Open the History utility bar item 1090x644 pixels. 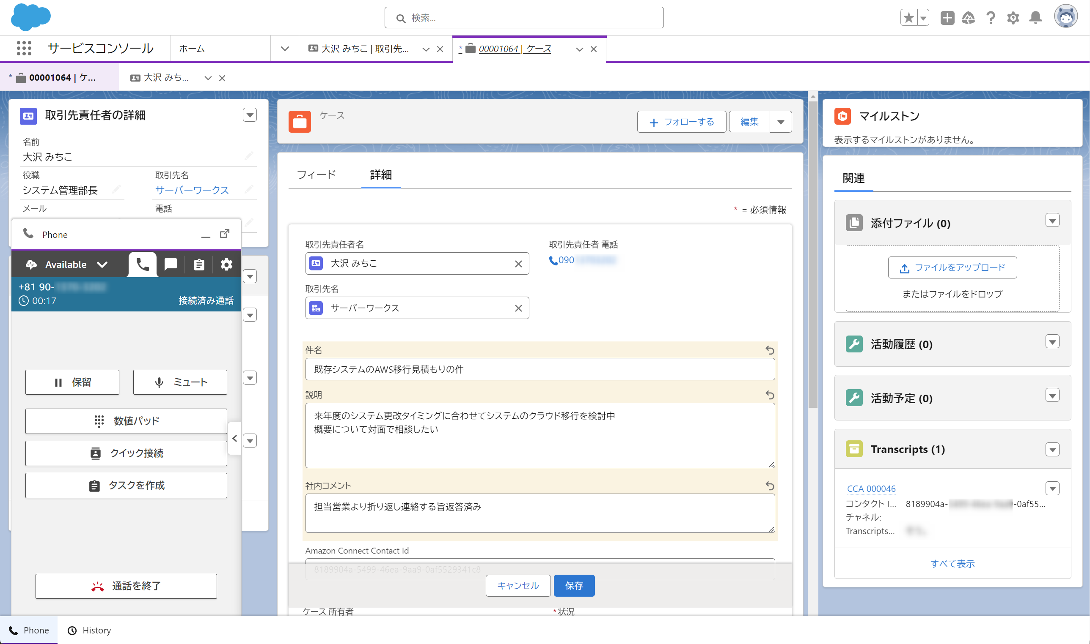click(90, 630)
